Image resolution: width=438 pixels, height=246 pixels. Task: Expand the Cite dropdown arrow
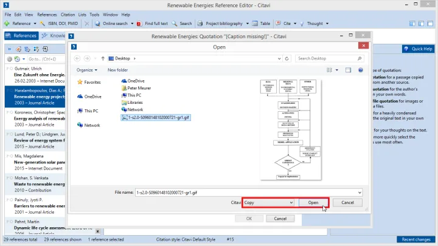click(295, 24)
